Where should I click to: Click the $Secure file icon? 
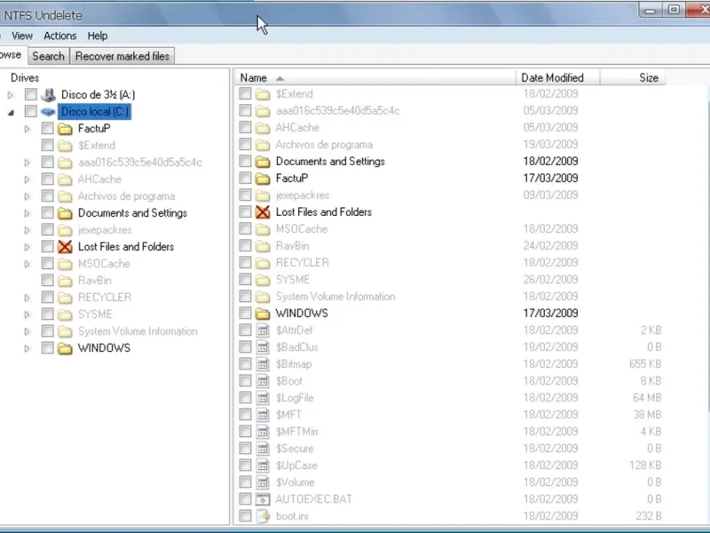(263, 449)
